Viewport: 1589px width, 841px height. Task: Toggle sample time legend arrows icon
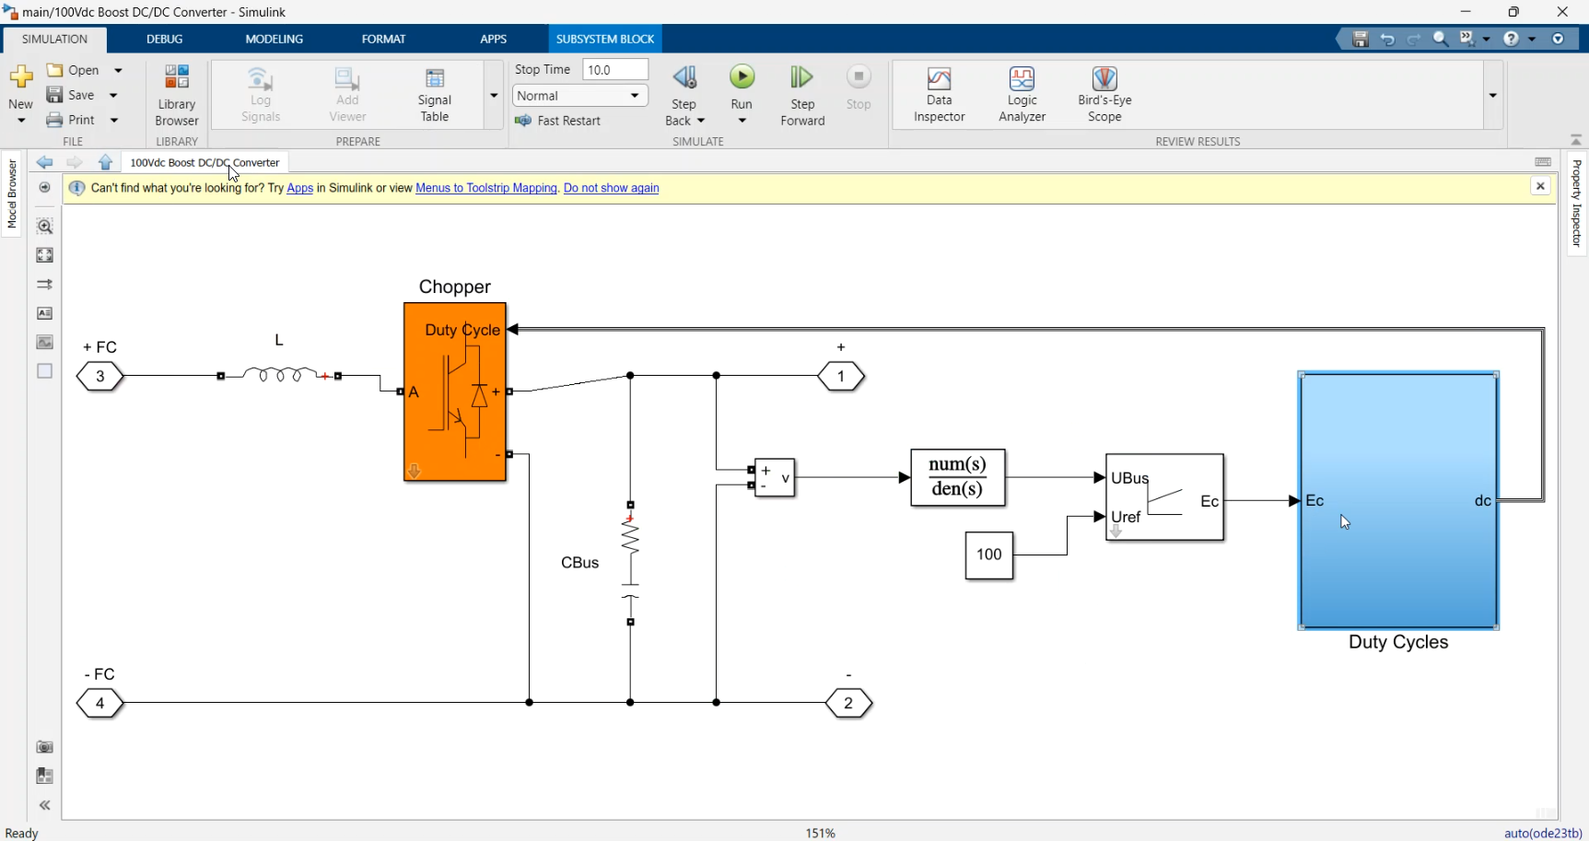(x=44, y=284)
